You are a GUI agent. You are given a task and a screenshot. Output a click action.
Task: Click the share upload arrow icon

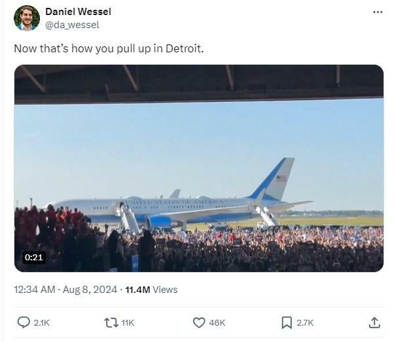click(374, 322)
